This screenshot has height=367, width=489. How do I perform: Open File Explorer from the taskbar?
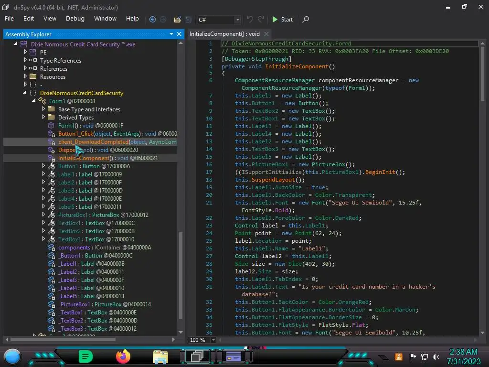pos(160,357)
